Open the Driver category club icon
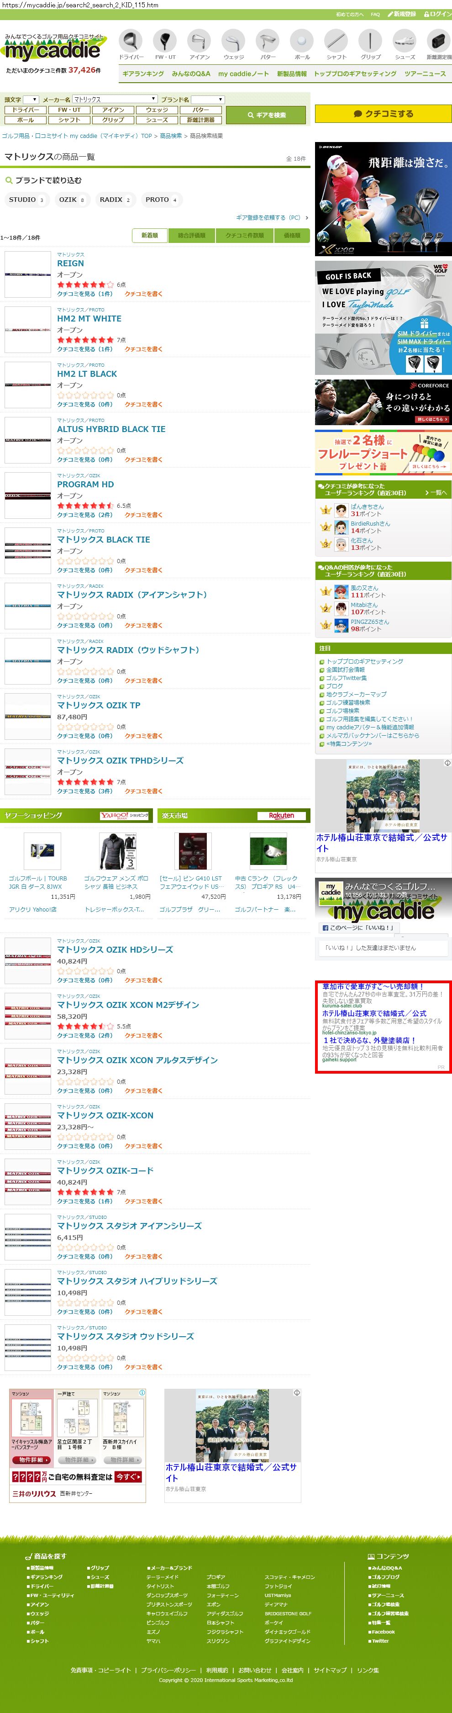Viewport: 452px width, 1713px height. point(131,45)
